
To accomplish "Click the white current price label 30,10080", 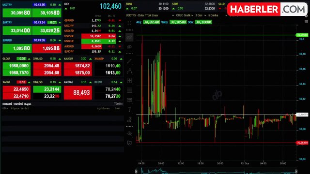I will pyautogui.click(x=302, y=115).
